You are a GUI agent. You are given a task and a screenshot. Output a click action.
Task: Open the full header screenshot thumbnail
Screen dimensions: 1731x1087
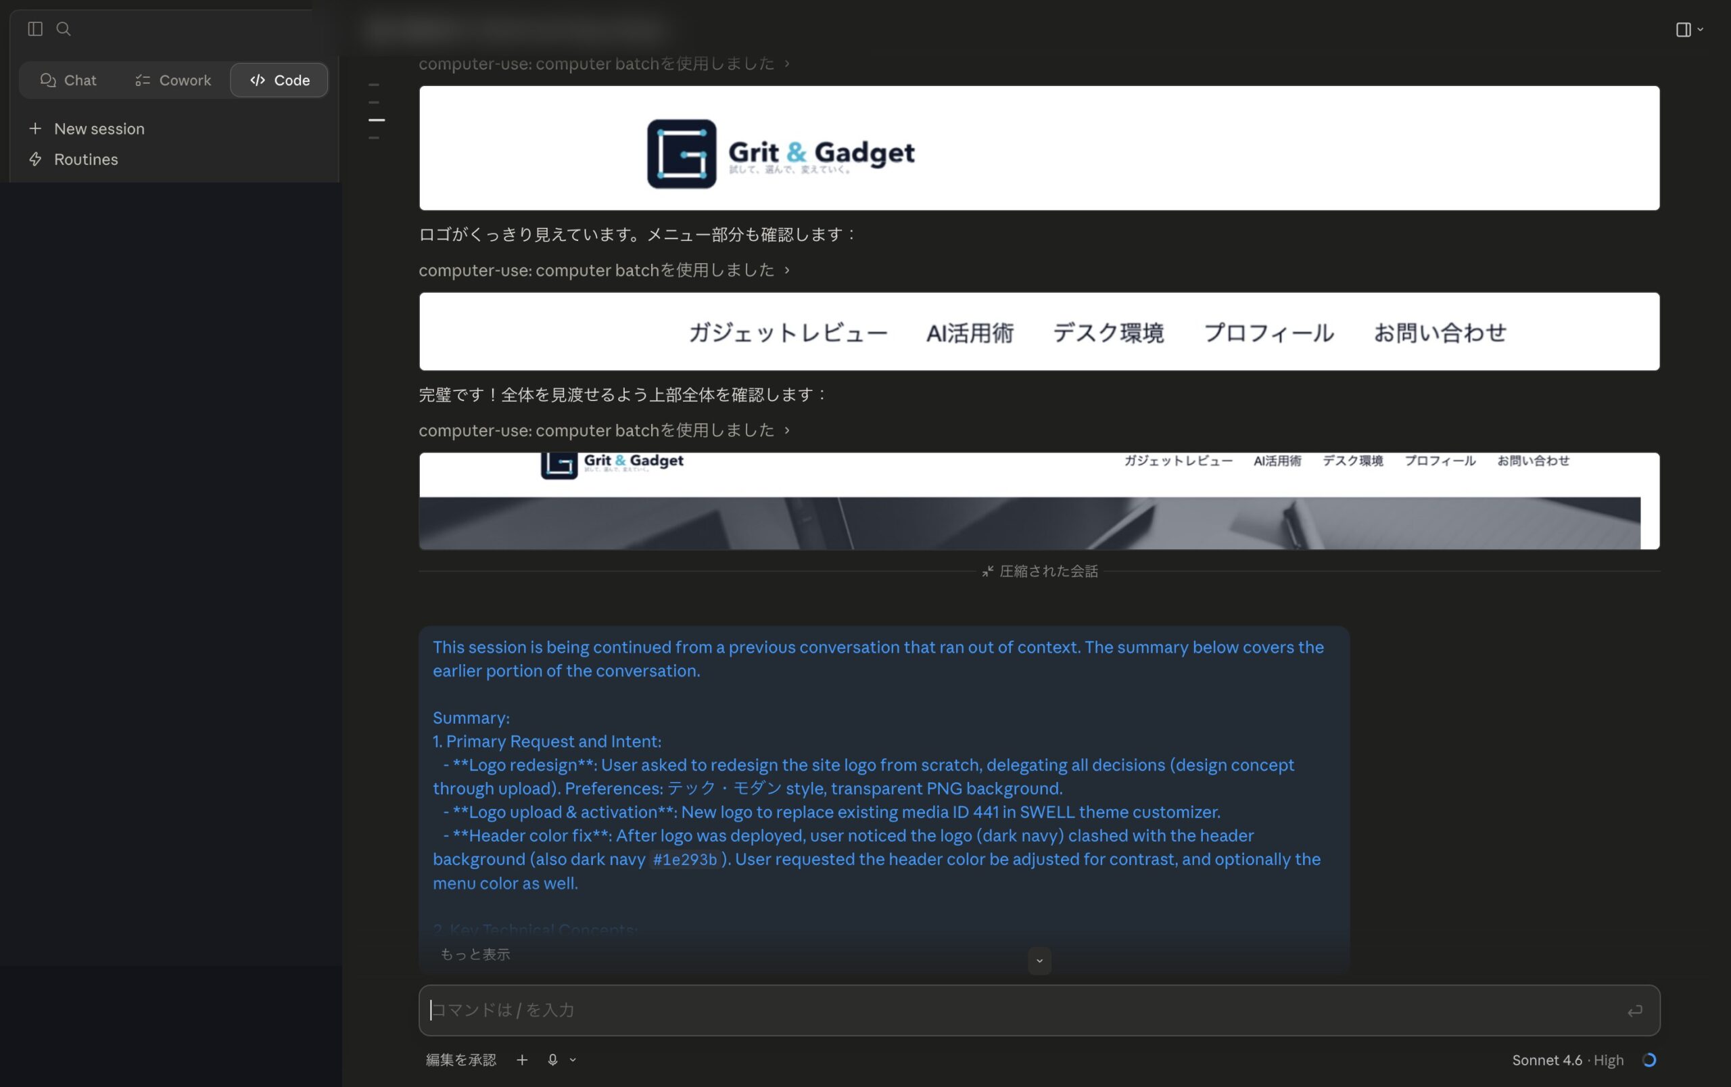pyautogui.click(x=1039, y=501)
